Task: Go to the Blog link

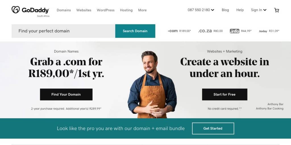Action: [x=225, y=10]
